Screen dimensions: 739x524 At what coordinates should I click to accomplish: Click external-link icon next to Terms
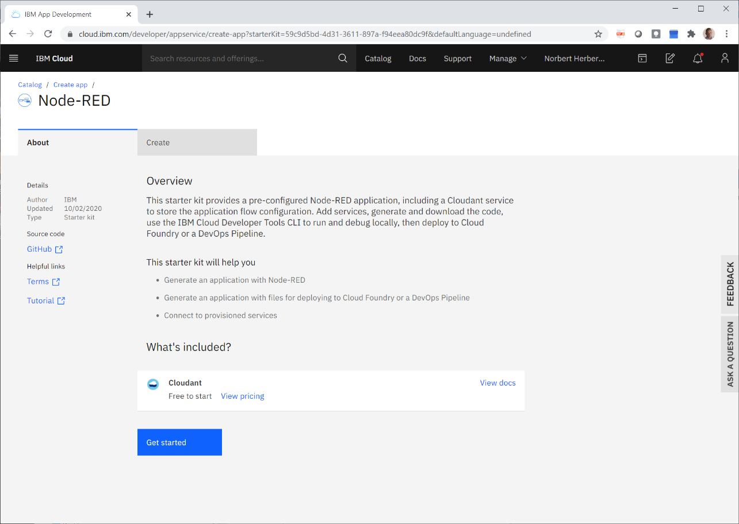[56, 282]
